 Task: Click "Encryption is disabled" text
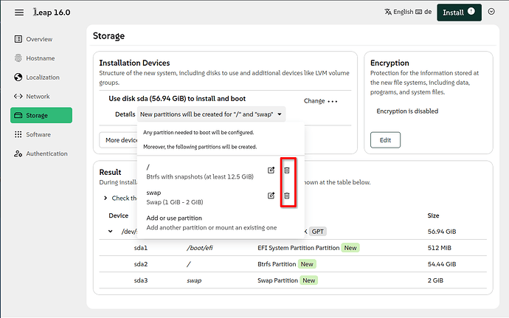[x=407, y=111]
